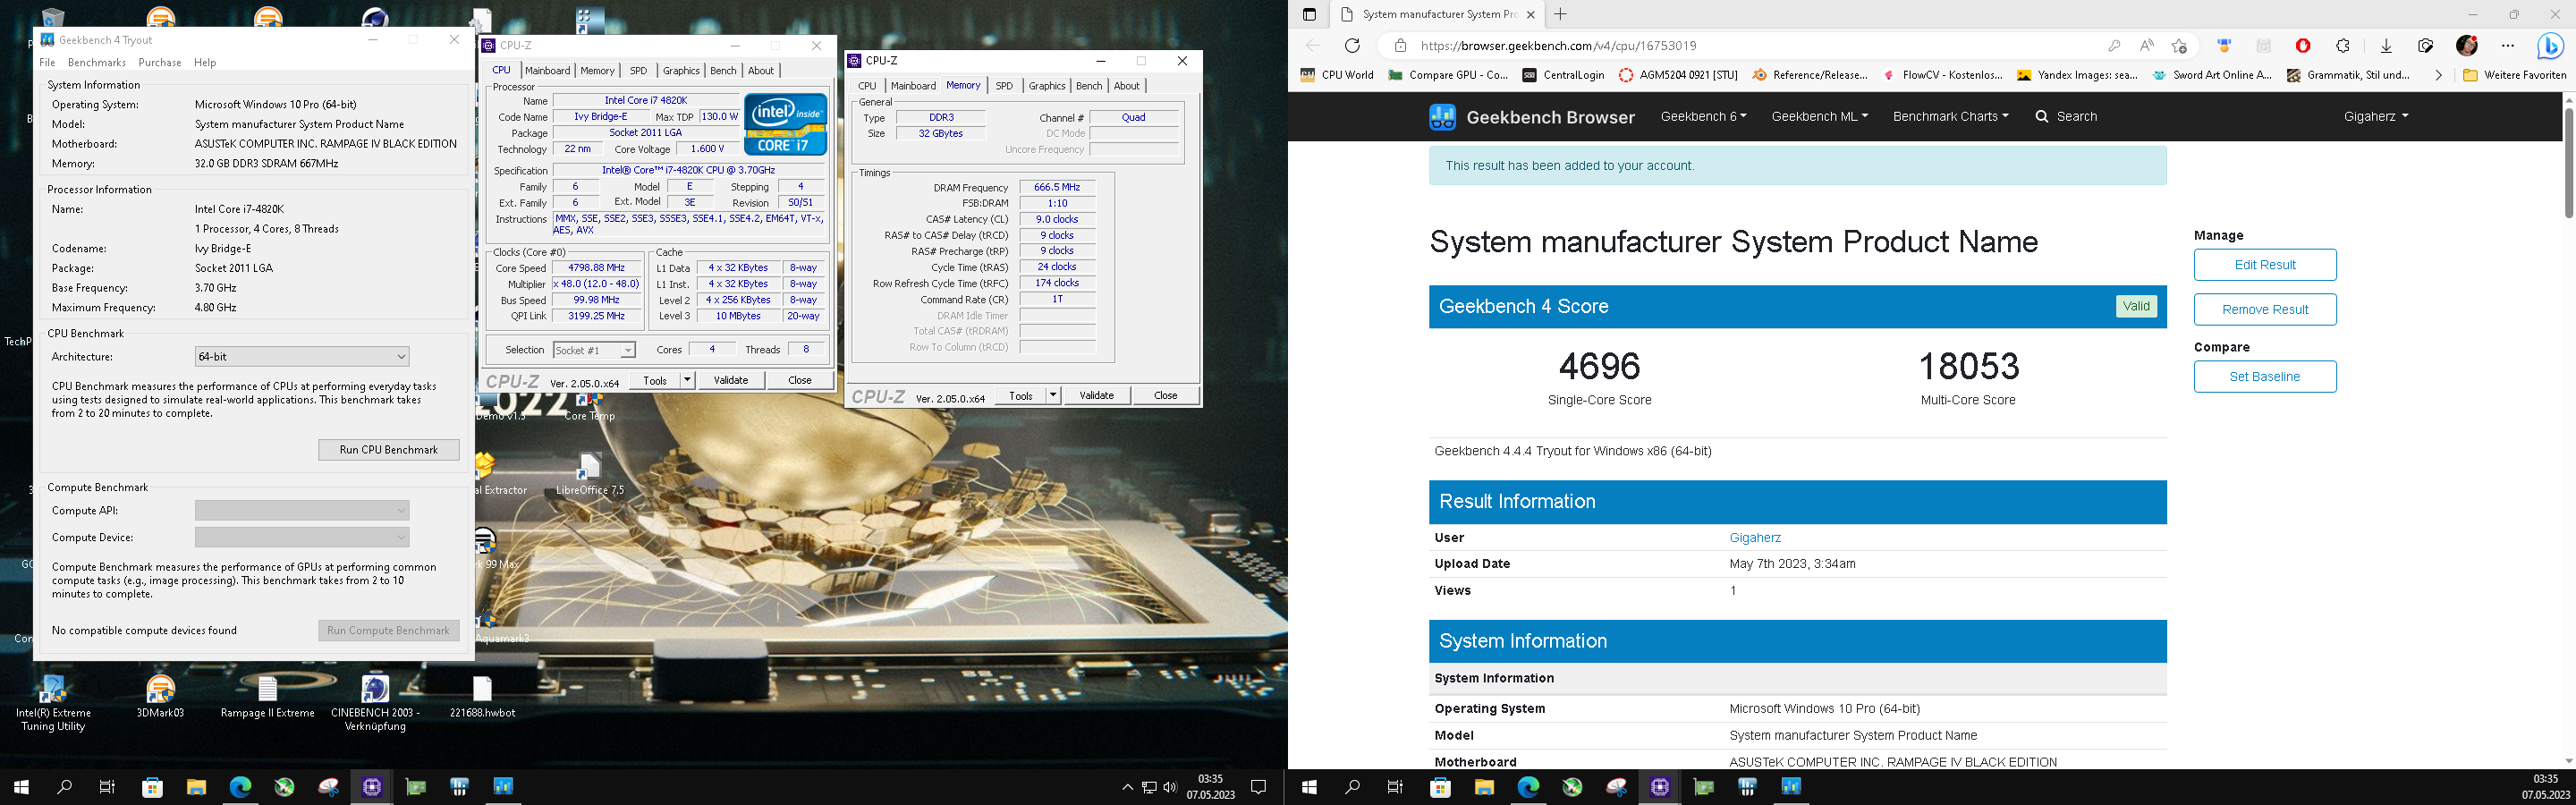Open Task View on left taskbar

pos(107,787)
